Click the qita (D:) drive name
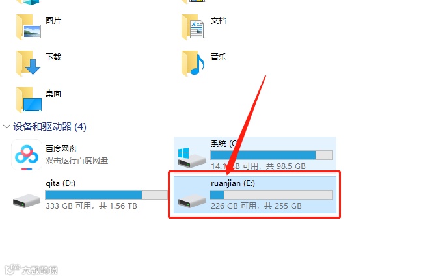The image size is (434, 279). (x=61, y=183)
